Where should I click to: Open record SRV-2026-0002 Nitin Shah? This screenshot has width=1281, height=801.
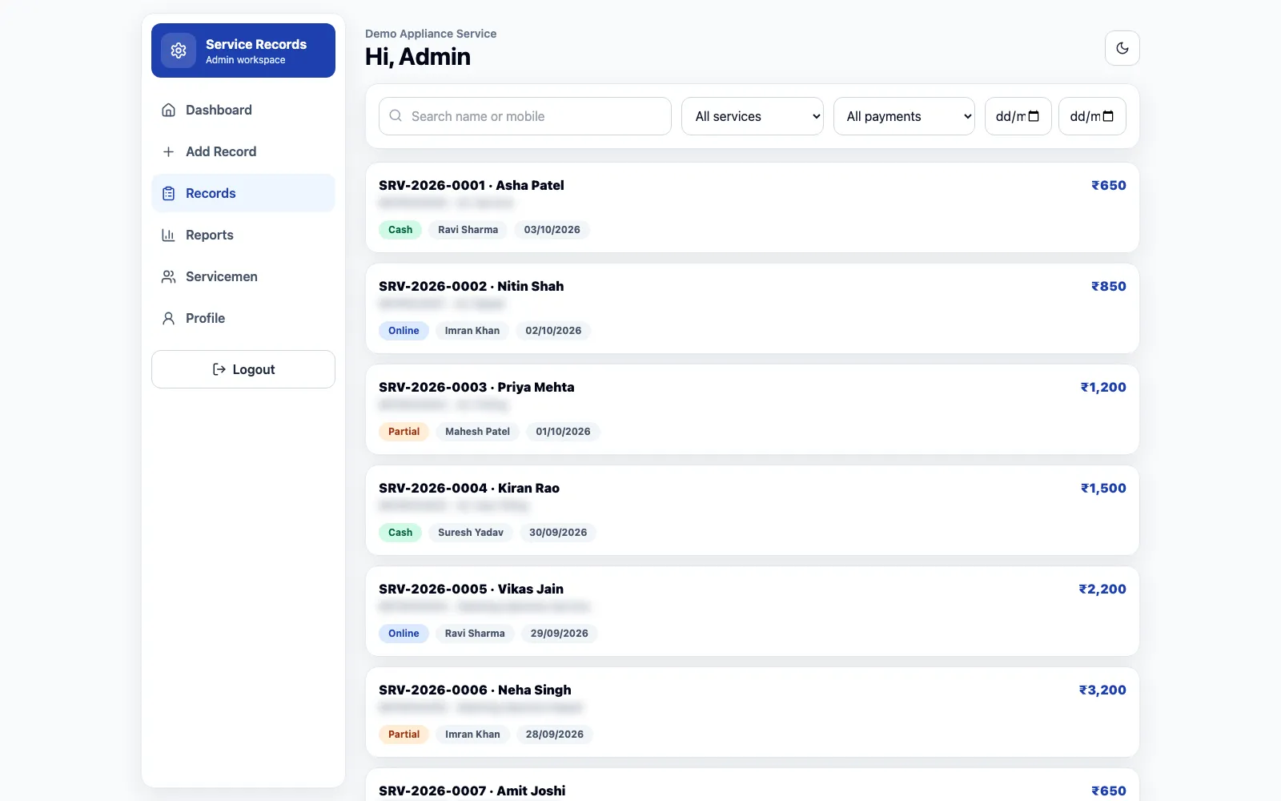(x=753, y=308)
